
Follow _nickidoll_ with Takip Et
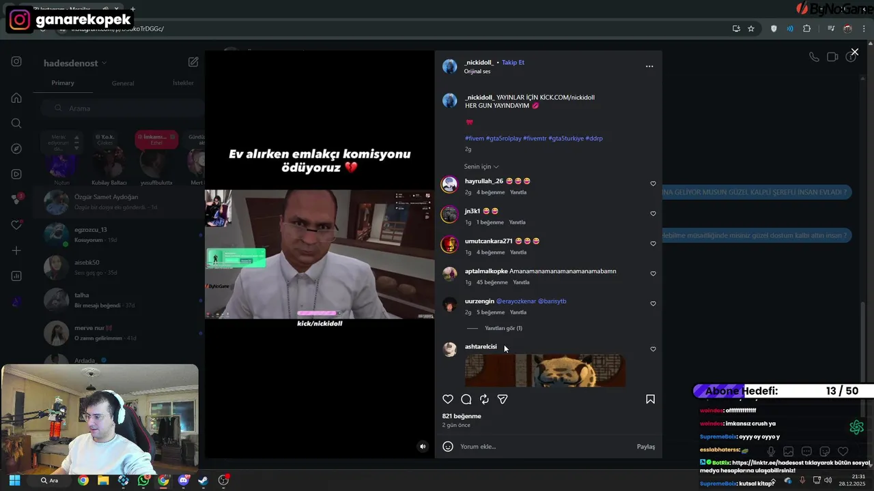point(513,62)
